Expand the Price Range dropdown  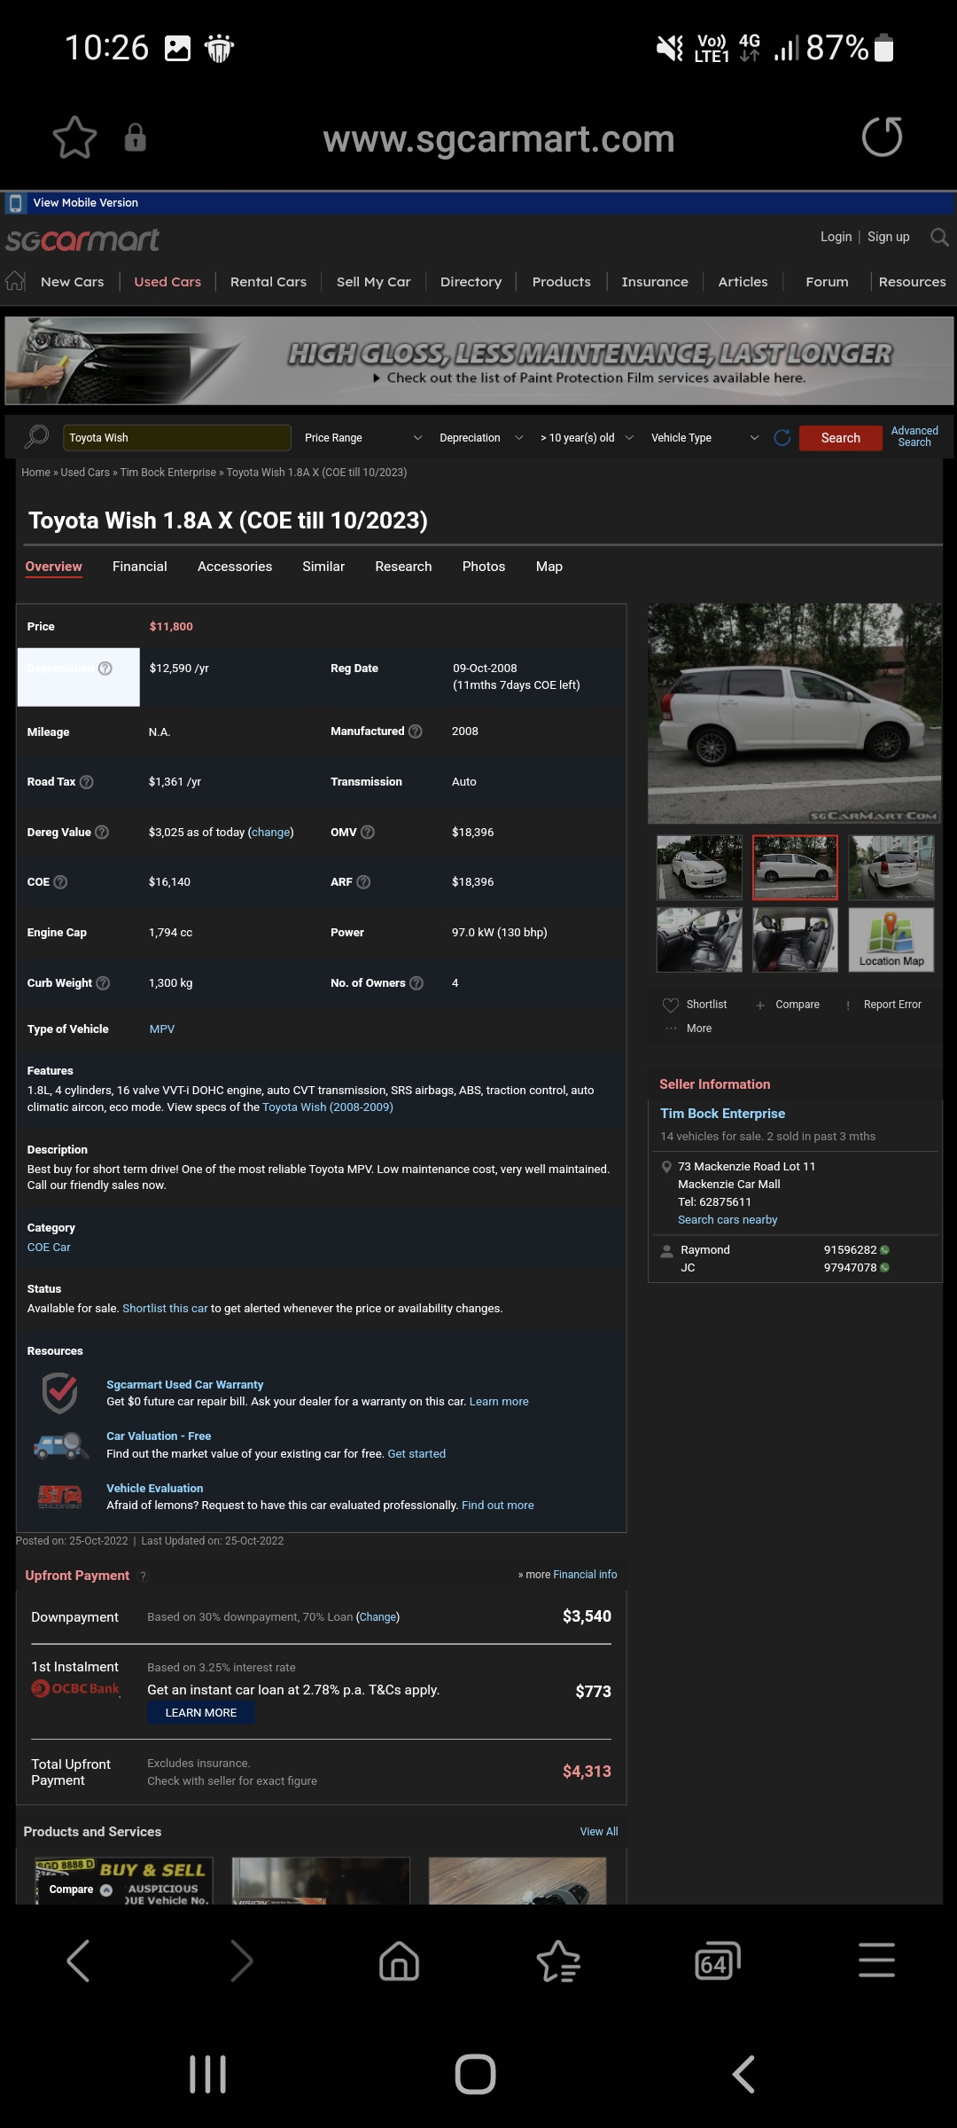(x=362, y=438)
